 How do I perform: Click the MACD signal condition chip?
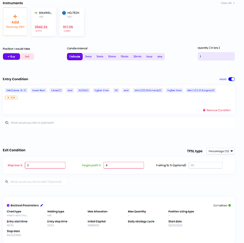tap(201, 90)
